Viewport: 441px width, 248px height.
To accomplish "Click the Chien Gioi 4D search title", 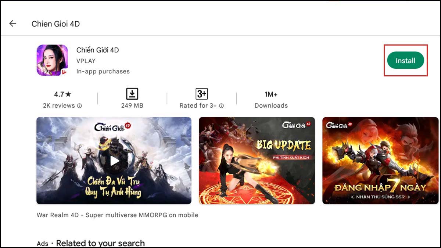I will click(55, 24).
